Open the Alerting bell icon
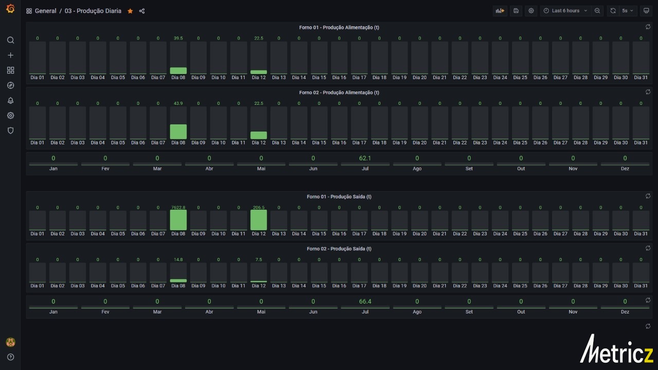 10,101
